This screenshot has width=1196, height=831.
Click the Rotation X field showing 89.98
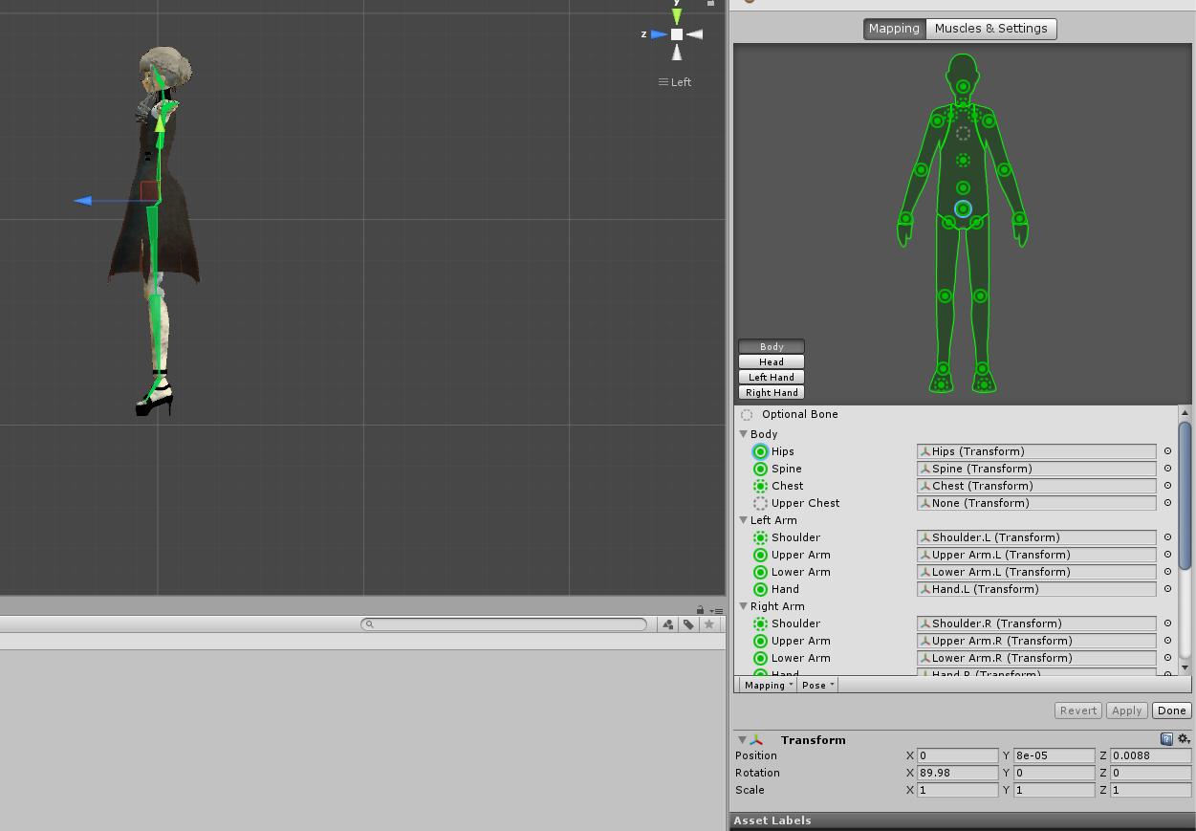[x=957, y=773]
